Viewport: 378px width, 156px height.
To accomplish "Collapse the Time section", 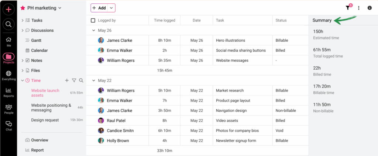I will [x=23, y=80].
